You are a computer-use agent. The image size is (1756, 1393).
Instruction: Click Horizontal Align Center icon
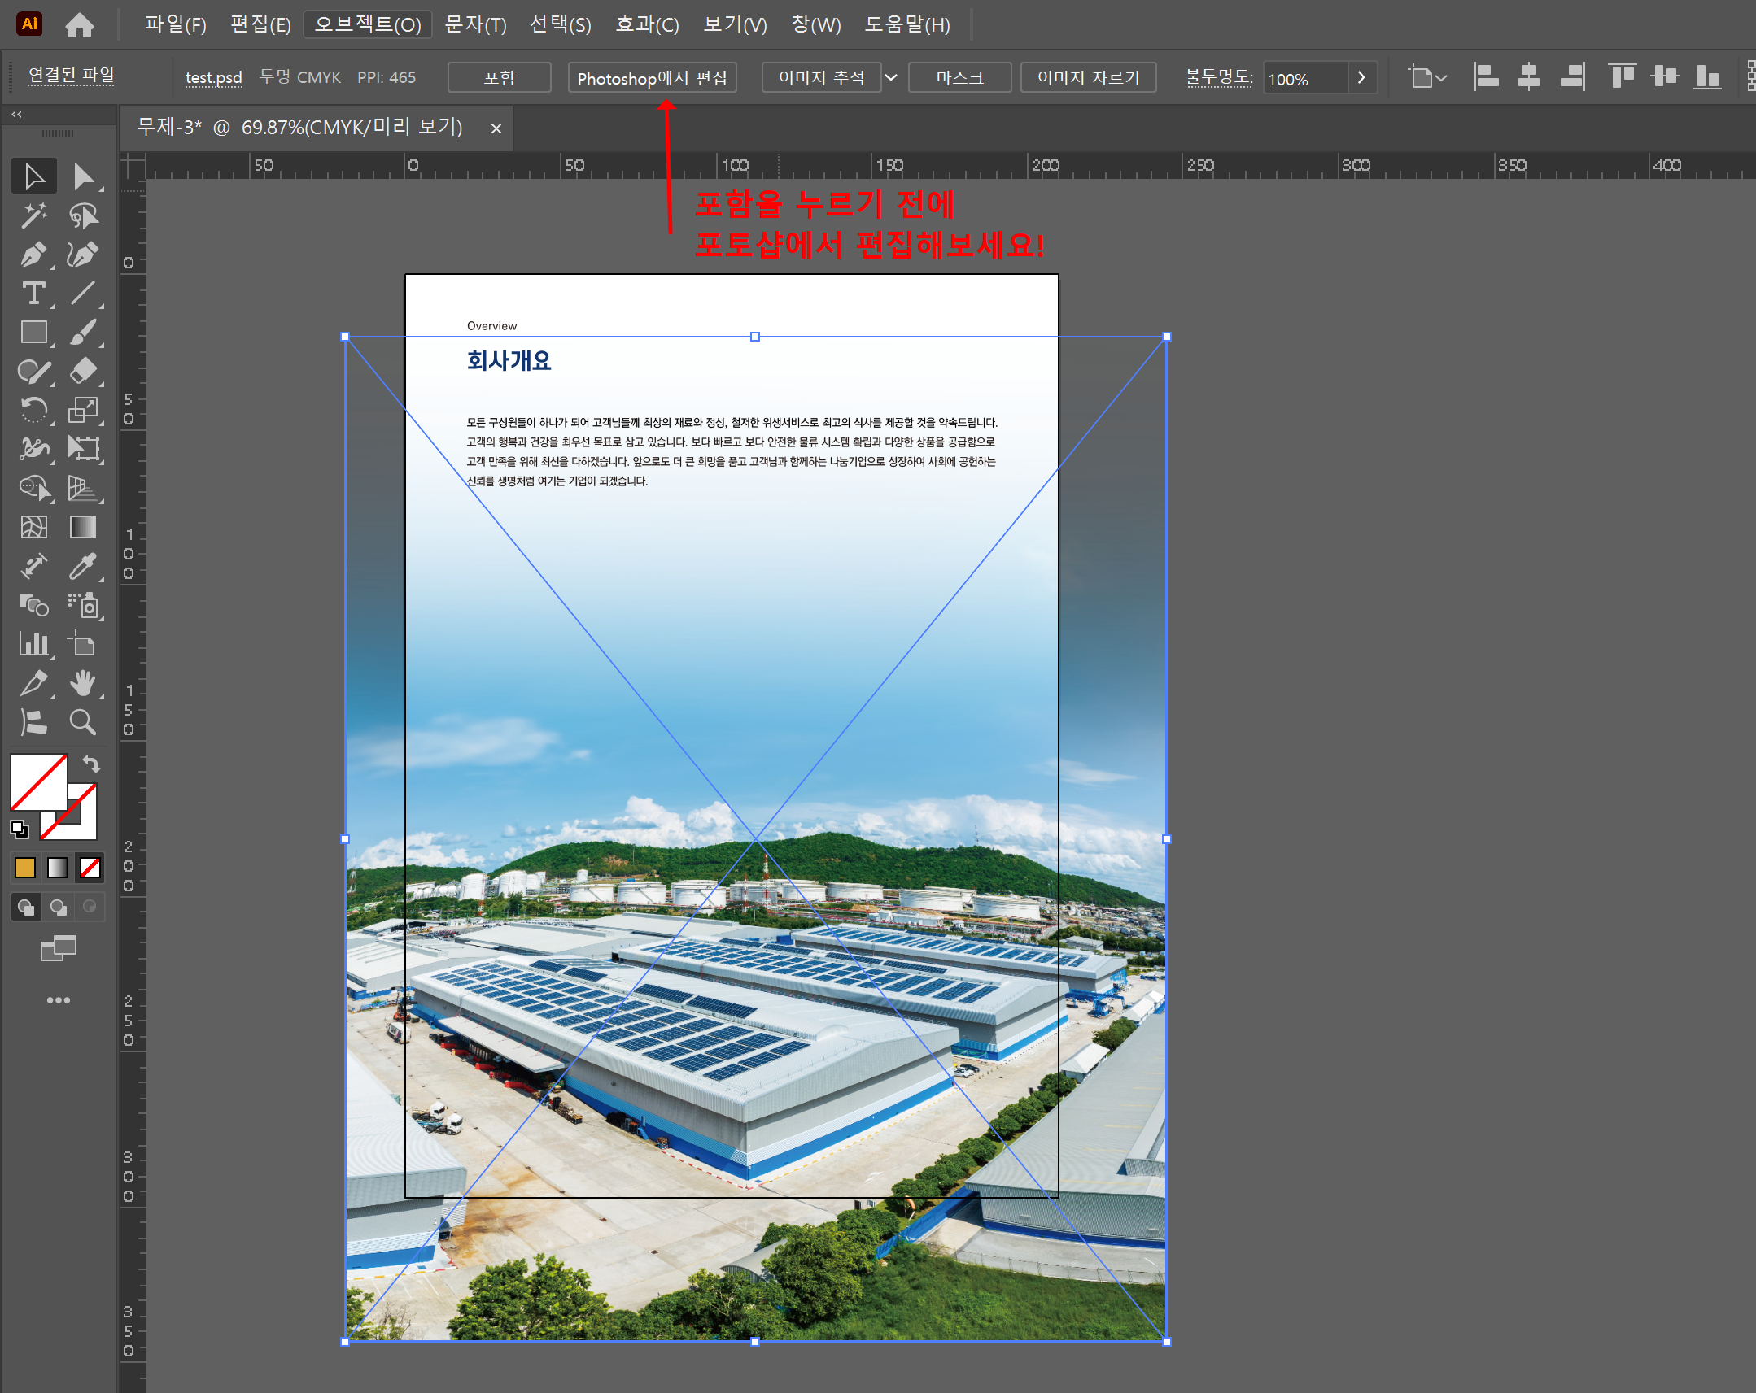[1529, 77]
